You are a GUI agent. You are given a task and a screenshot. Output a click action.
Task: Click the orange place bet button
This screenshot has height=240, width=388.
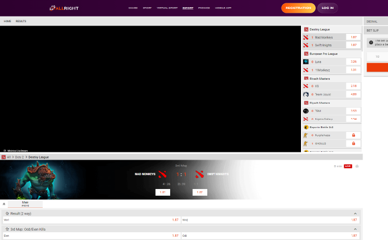(x=377, y=67)
